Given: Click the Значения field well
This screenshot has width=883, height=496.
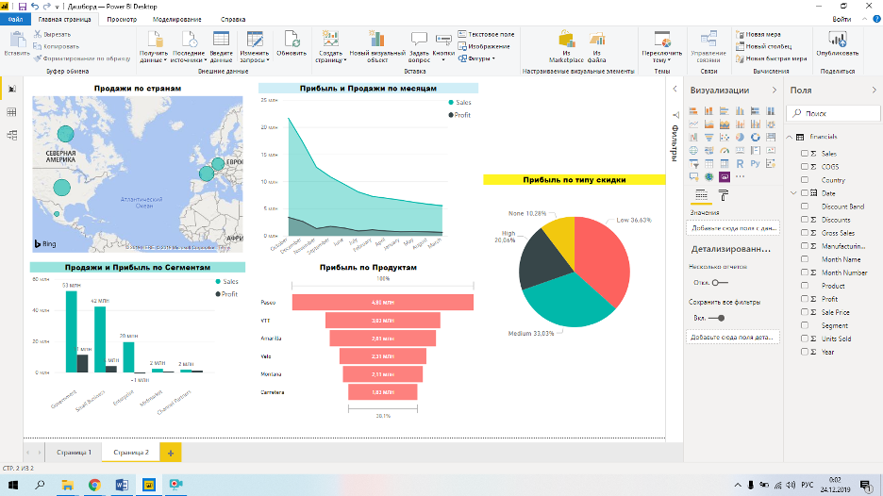Looking at the screenshot, I should 733,227.
